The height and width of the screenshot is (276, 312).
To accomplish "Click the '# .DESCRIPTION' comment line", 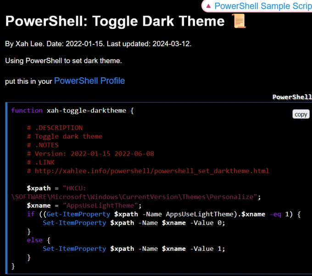I will tap(55, 128).
